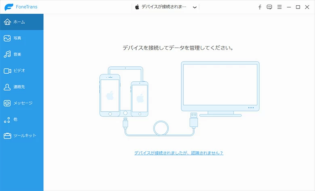Maximize the FoneTrans window
The image size is (315, 191).
coord(298,7)
